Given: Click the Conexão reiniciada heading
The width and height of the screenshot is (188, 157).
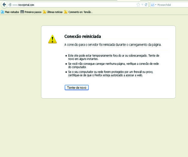Looking at the screenshot, I should pos(83,36).
